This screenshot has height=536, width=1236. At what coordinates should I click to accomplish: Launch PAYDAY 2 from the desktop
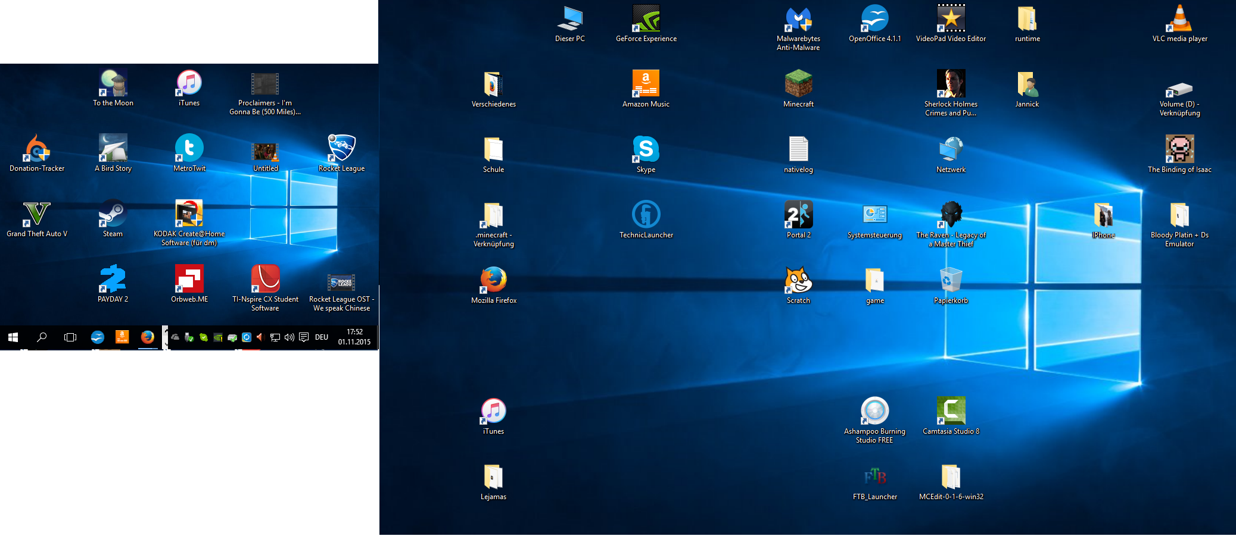pyautogui.click(x=113, y=284)
